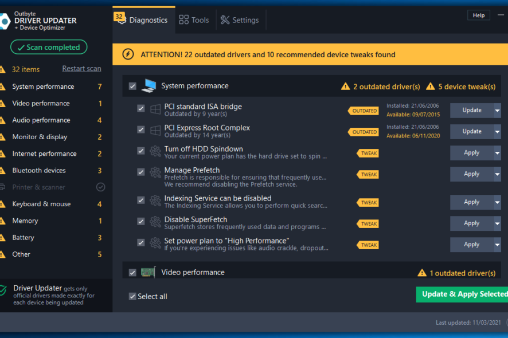Click the TWEAK tag on Disable SuperFetch
Viewport: 508px width, 338px height.
(368, 224)
